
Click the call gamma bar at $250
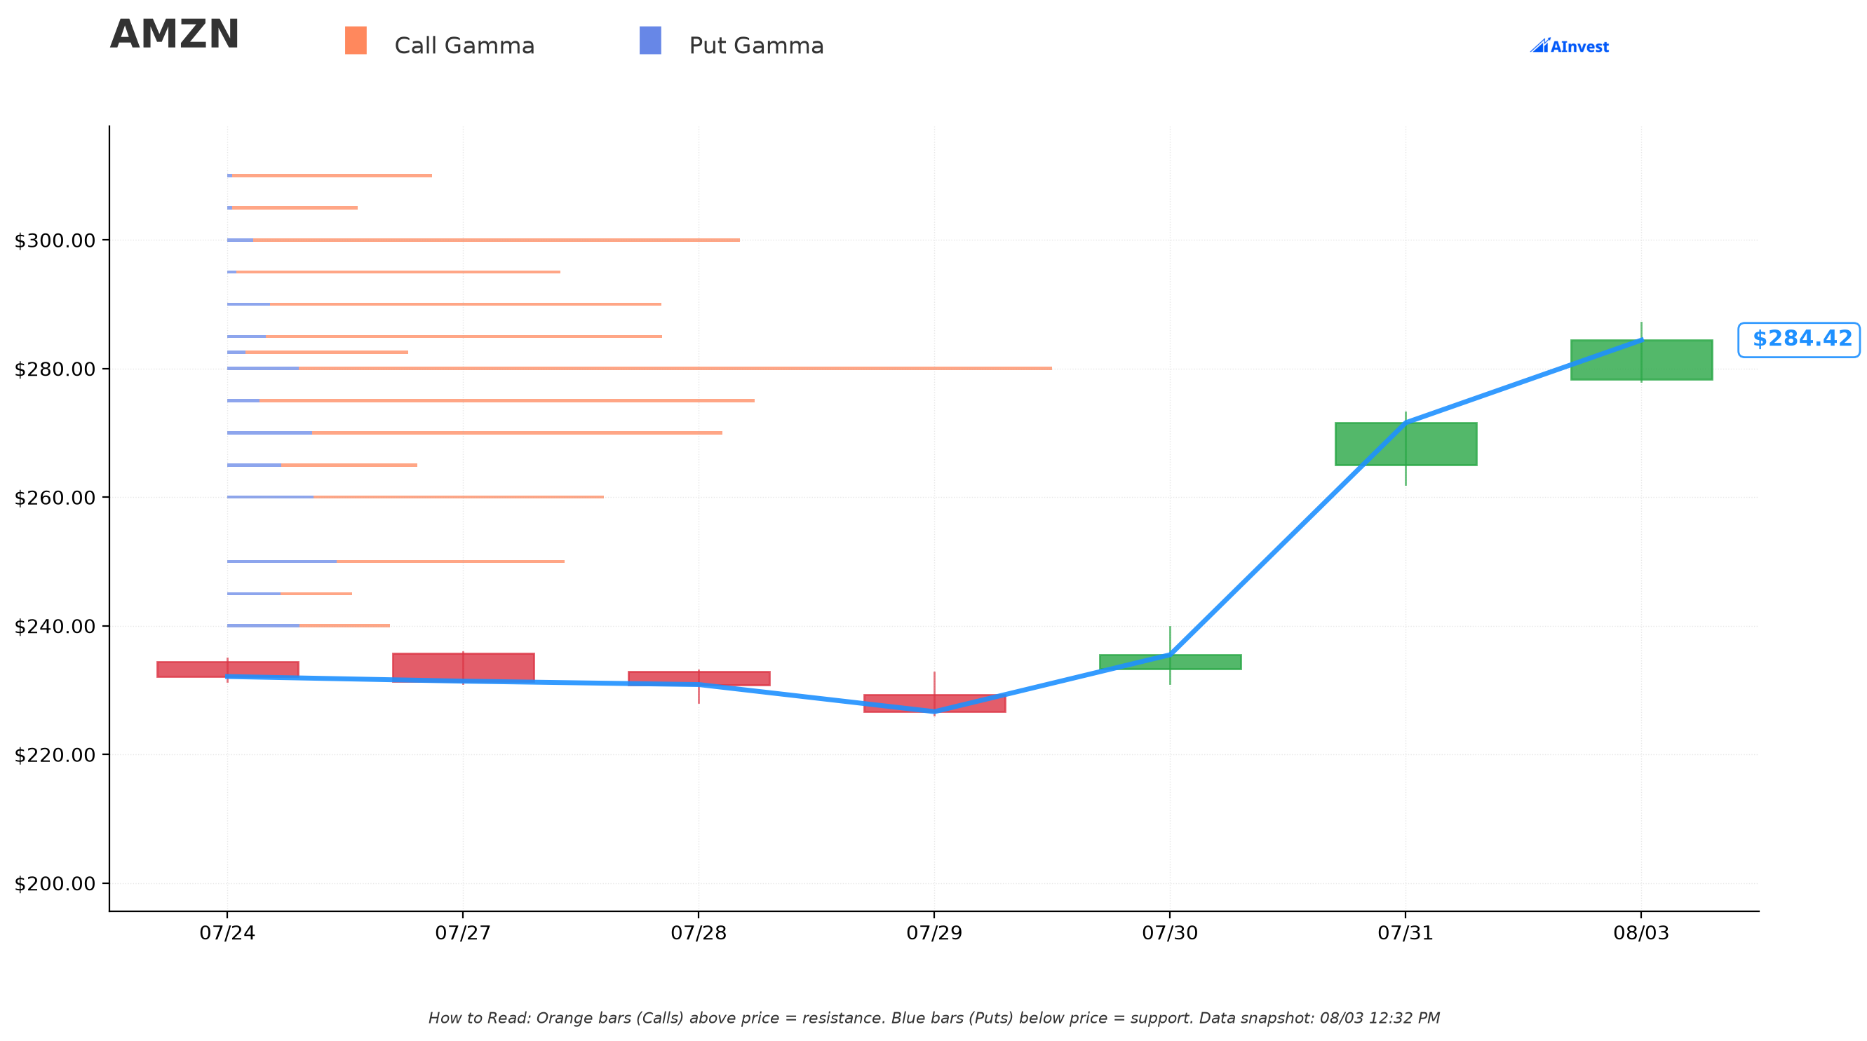[x=450, y=562]
